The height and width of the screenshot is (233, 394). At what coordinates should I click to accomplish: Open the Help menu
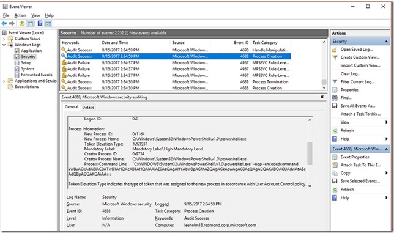click(49, 15)
